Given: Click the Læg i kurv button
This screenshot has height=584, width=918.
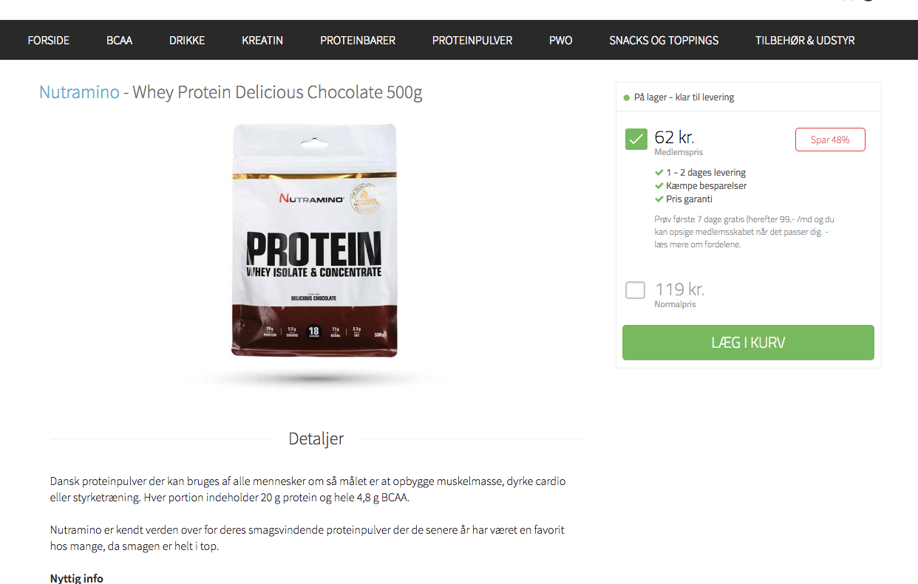Looking at the screenshot, I should [748, 343].
